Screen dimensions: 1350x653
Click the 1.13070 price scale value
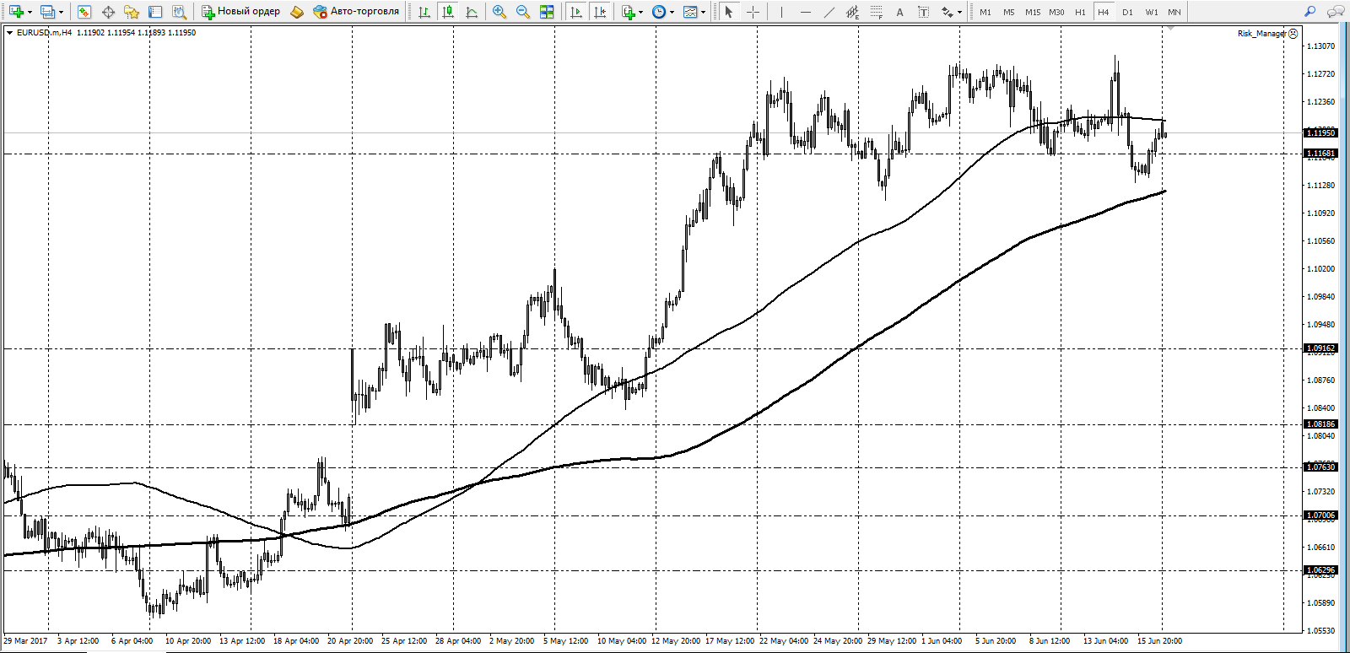[1320, 46]
